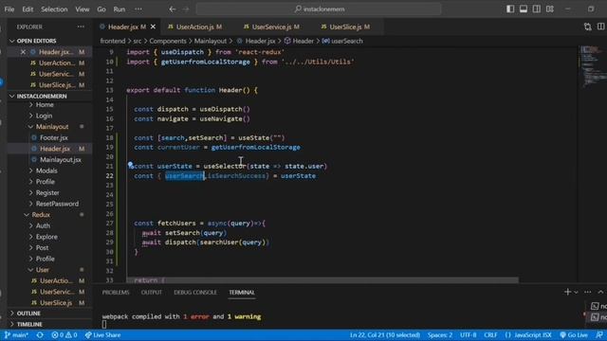Select UserServic... in Open Editors list
This screenshot has height=341, width=607.
pyautogui.click(x=56, y=74)
